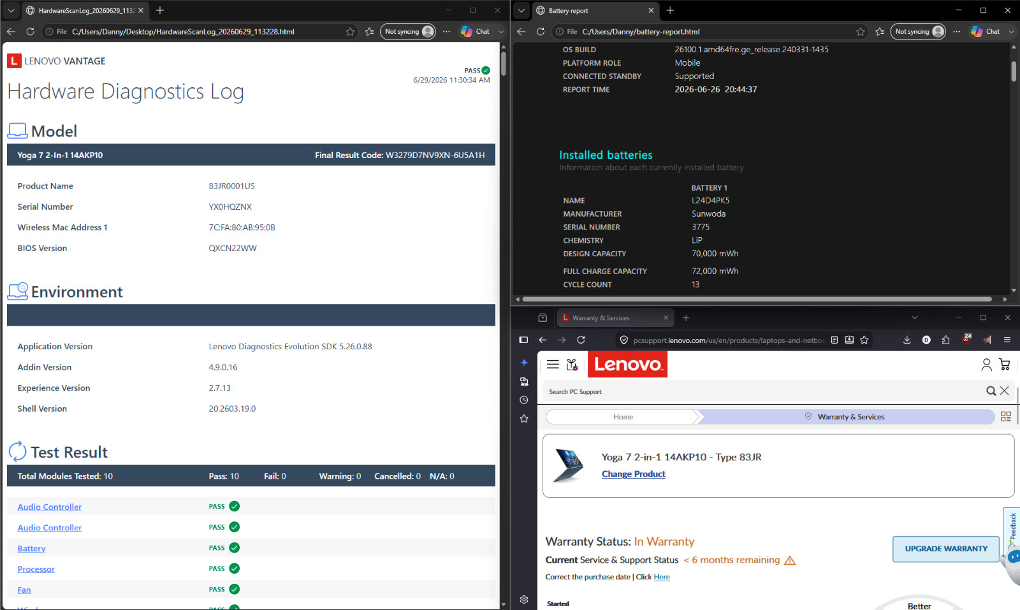This screenshot has width=1020, height=610.
Task: Open Firefox View button left of tab
Action: point(543,317)
